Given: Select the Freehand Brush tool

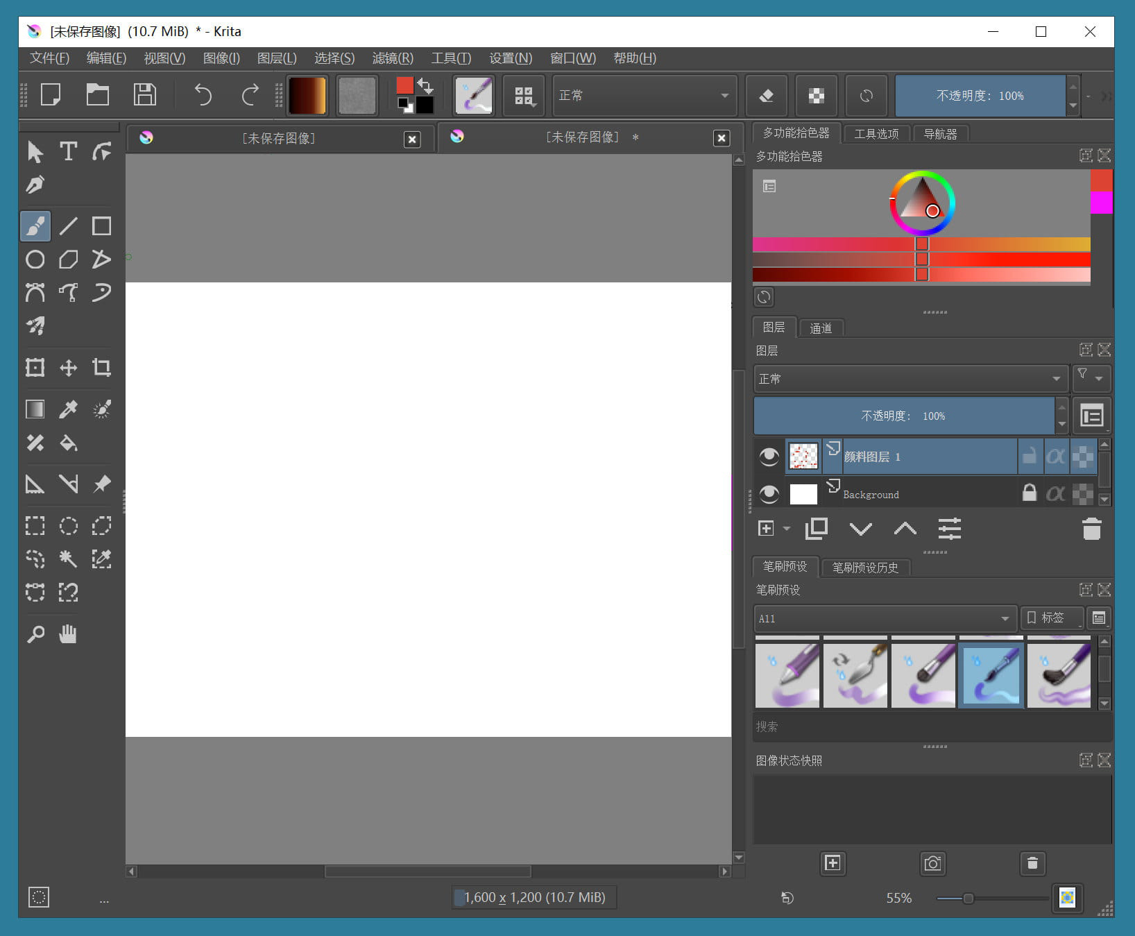Looking at the screenshot, I should pyautogui.click(x=35, y=226).
